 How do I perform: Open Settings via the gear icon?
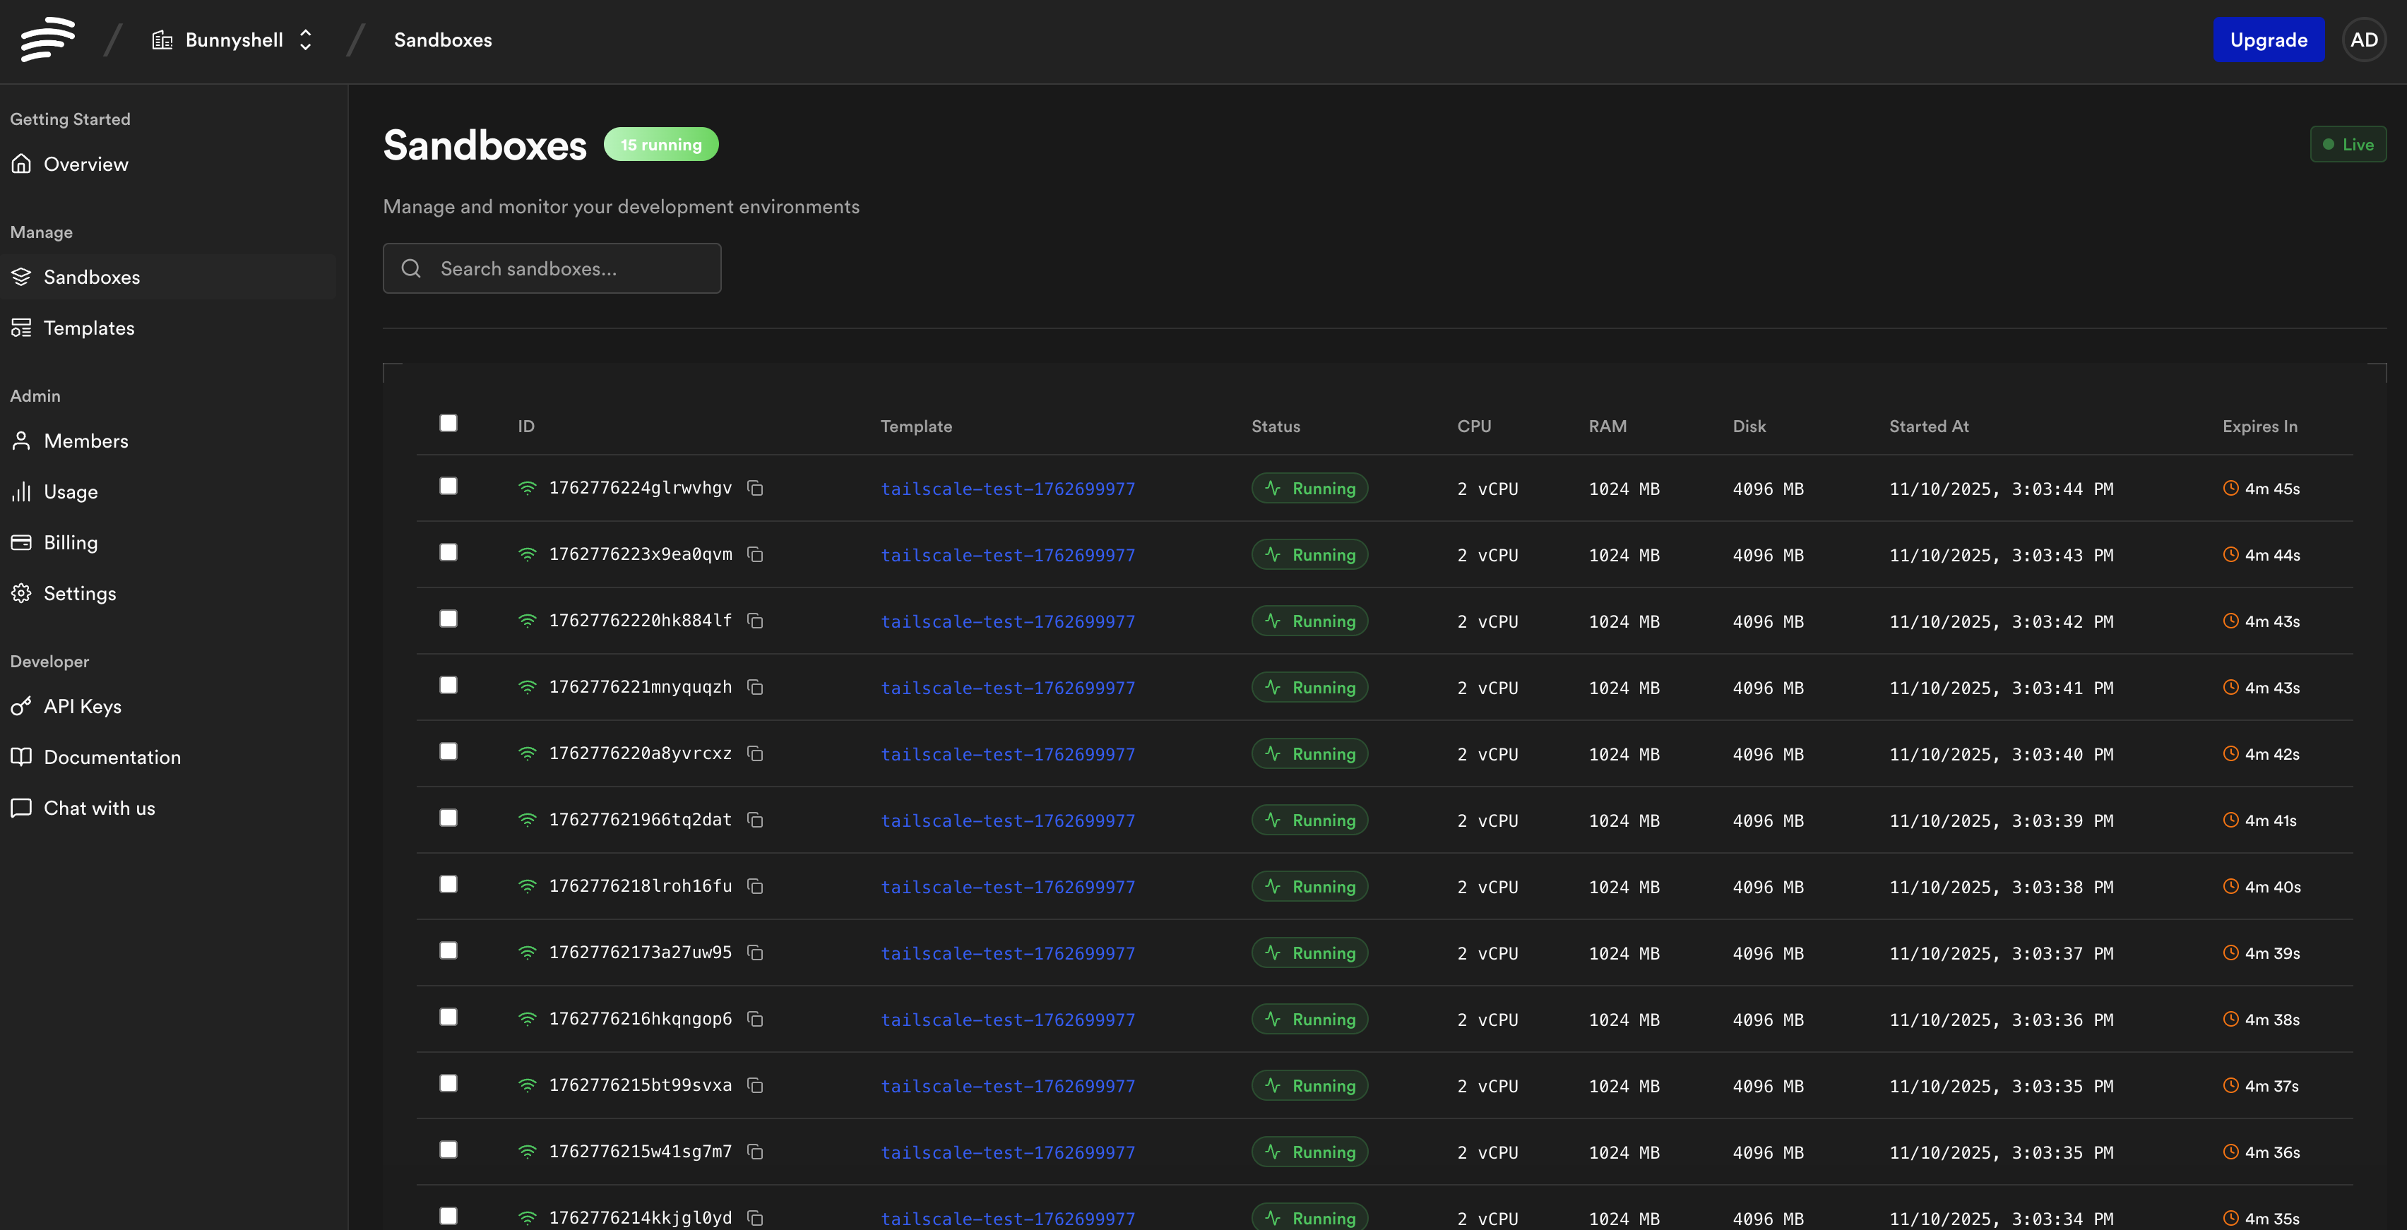pos(21,593)
